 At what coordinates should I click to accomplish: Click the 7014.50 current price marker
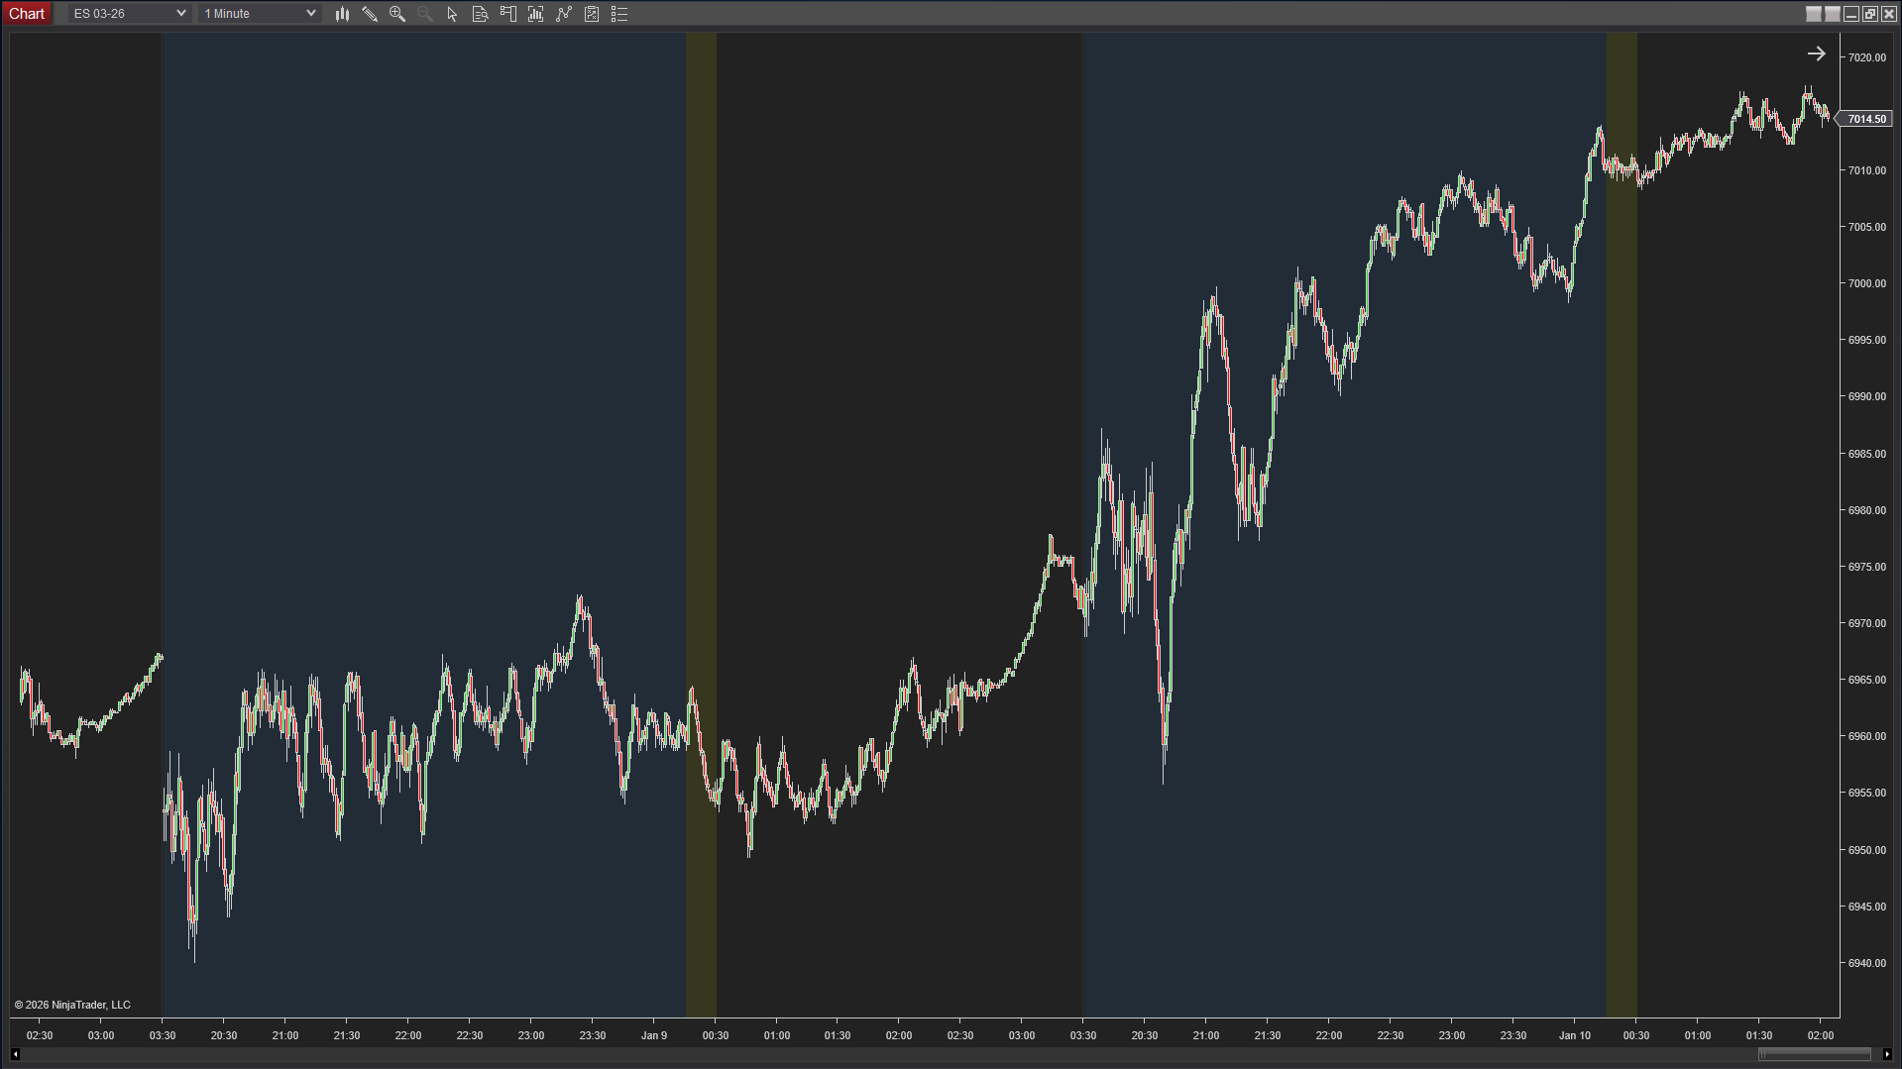(x=1866, y=119)
